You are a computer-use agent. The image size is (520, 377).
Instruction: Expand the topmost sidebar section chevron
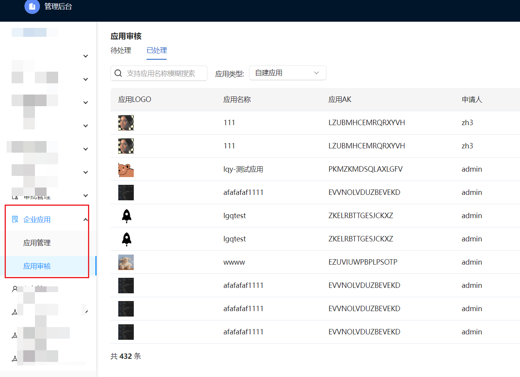[x=85, y=56]
